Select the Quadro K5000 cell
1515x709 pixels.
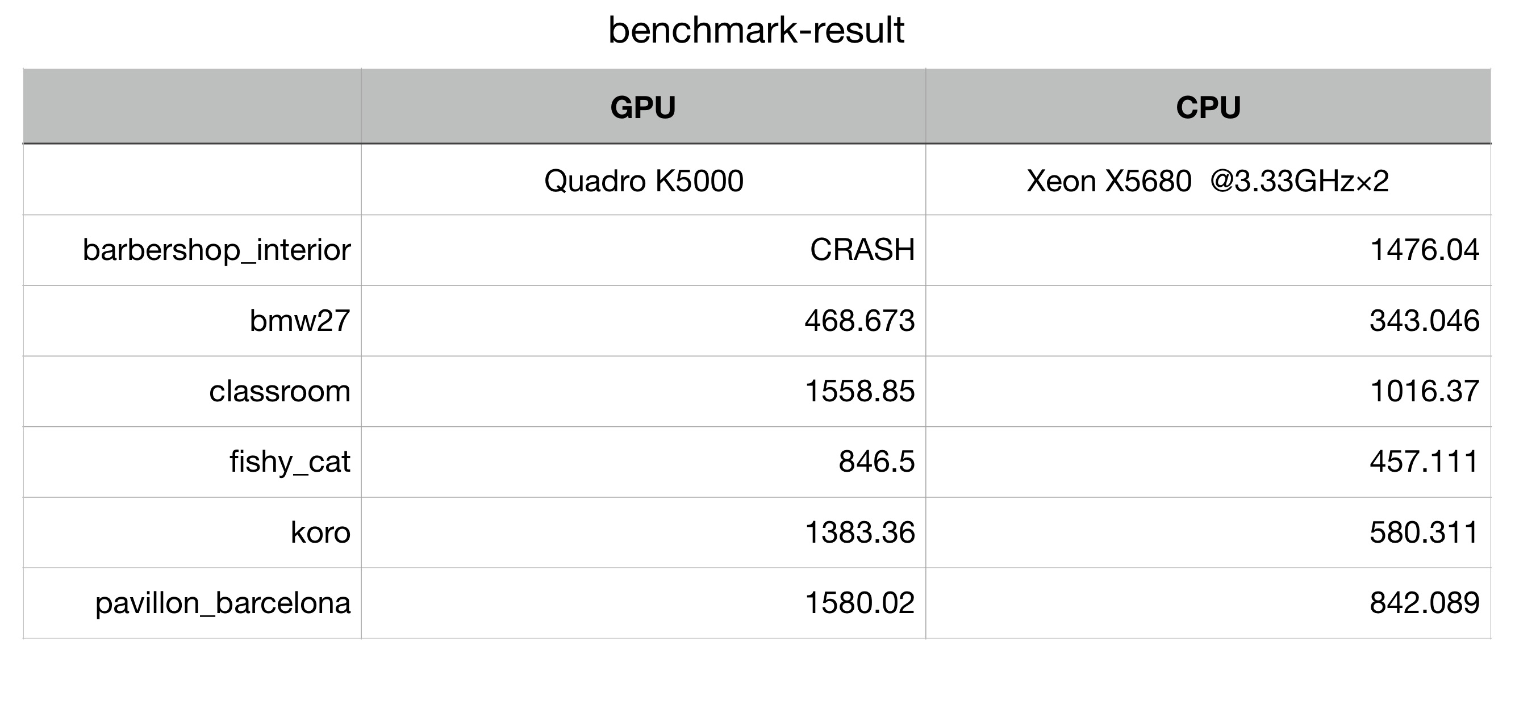(643, 179)
